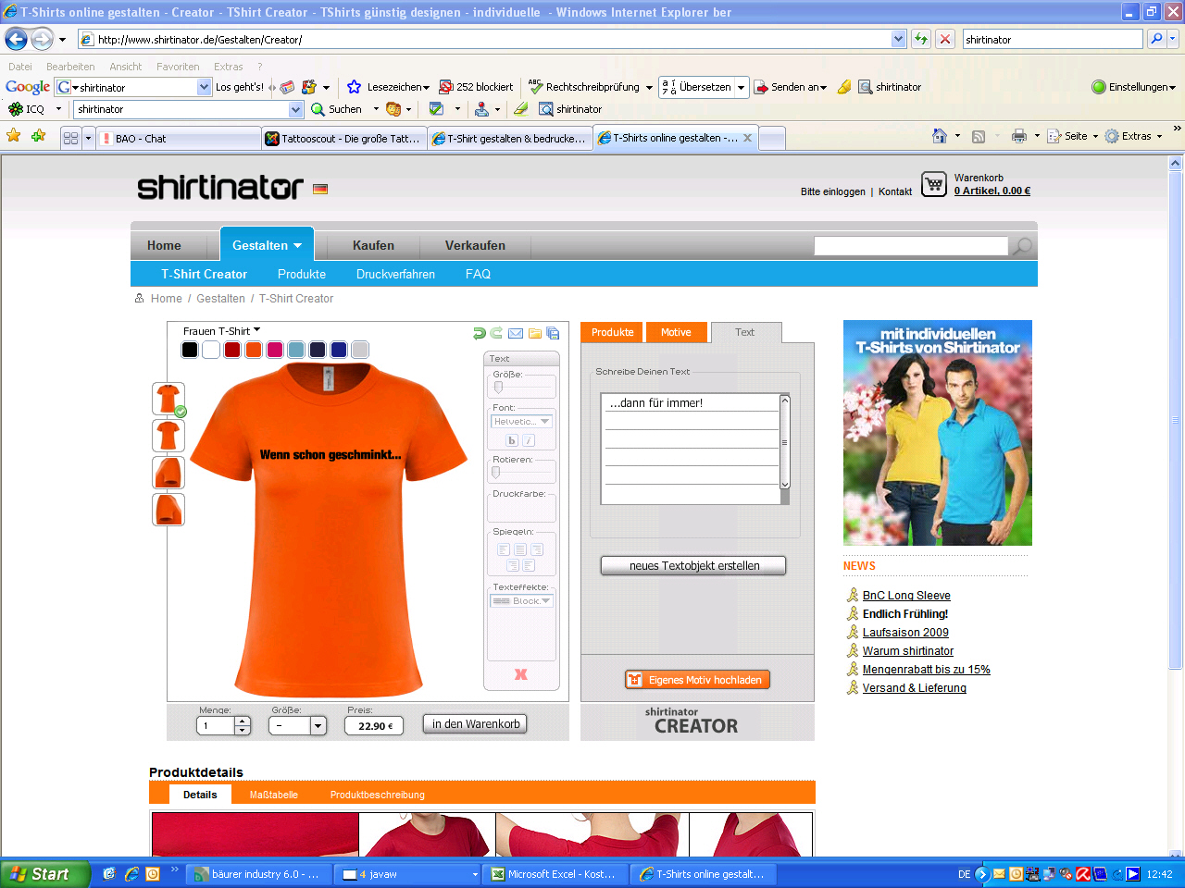
Task: Open Produktbeschreibung tab
Action: click(x=377, y=795)
